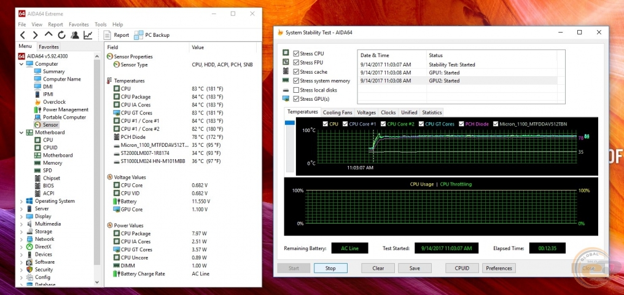The width and height of the screenshot is (624, 295).
Task: Open the Memory tree item
Action: (x=52, y=163)
